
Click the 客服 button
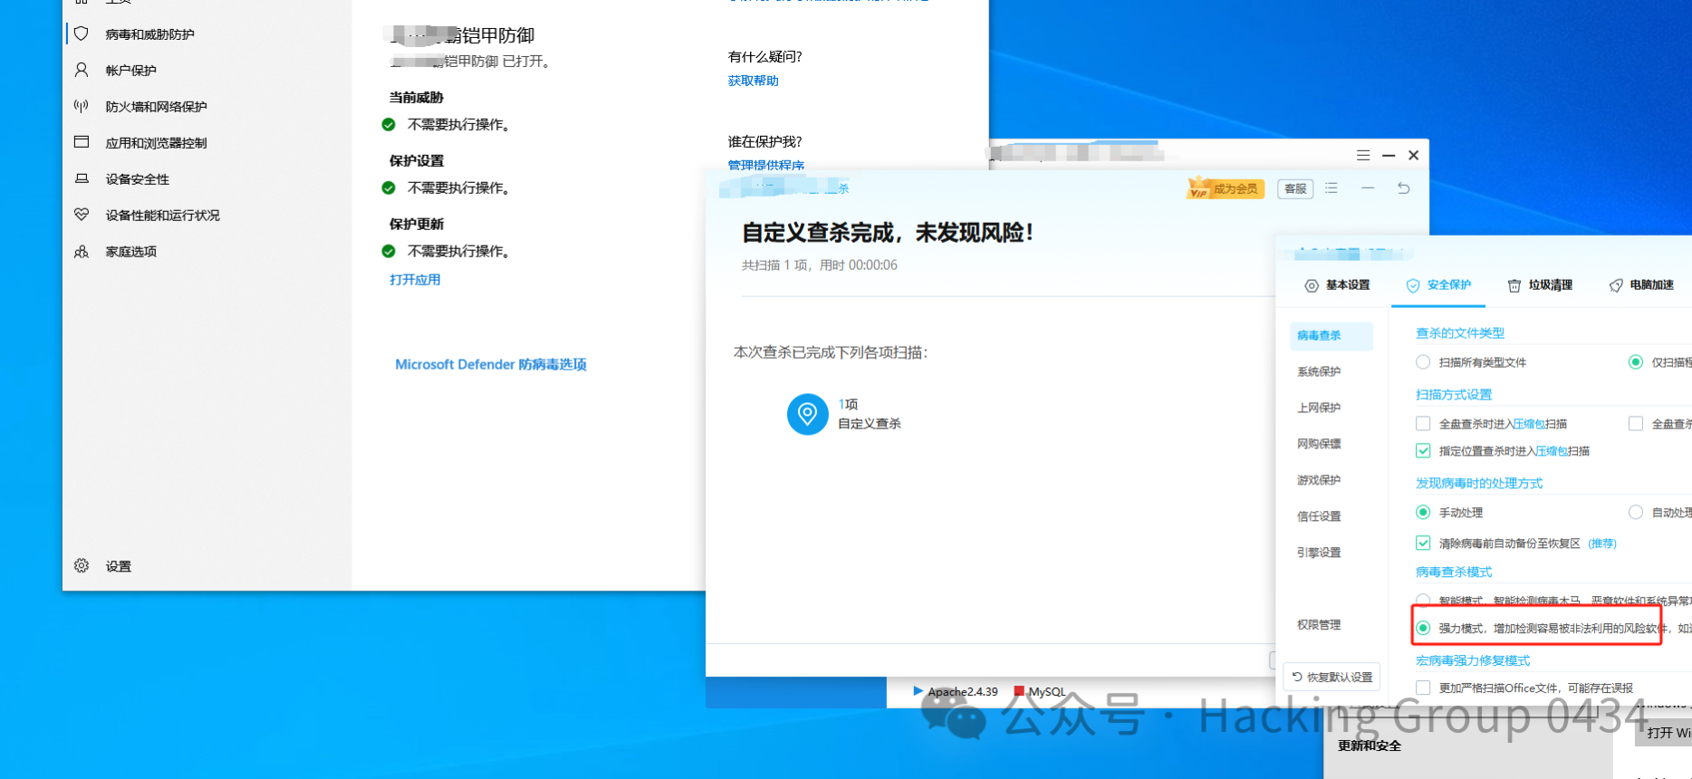(x=1295, y=188)
